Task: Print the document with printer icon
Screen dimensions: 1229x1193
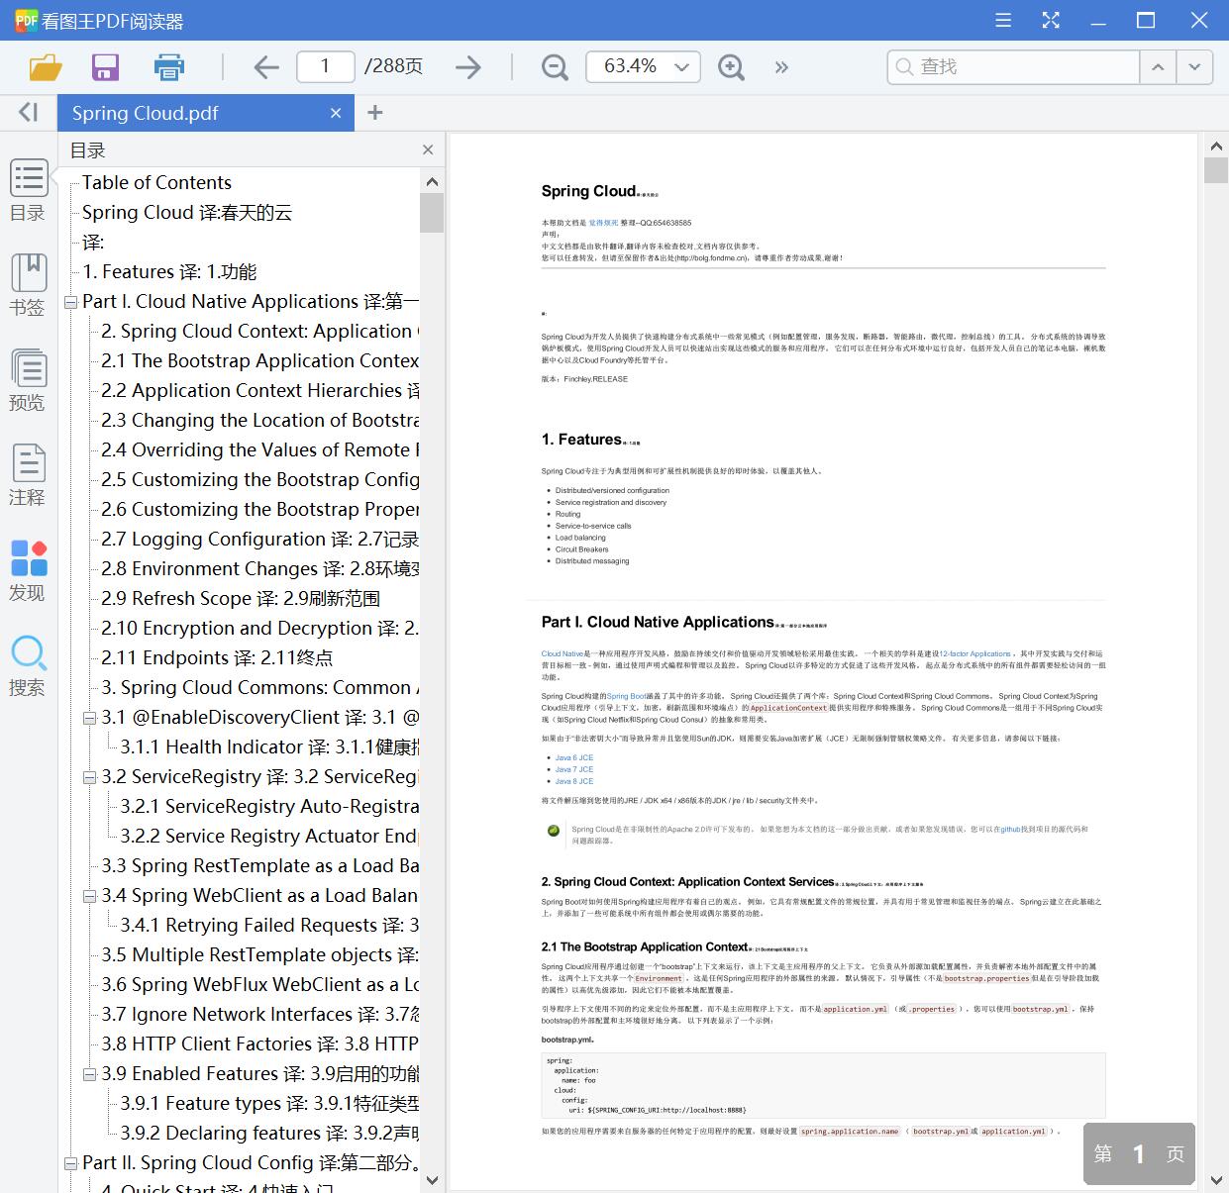Action: [x=169, y=66]
